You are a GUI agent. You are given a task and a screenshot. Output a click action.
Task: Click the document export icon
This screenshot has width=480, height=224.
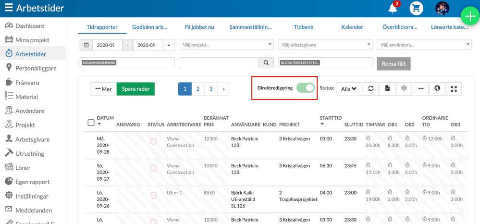point(387,89)
